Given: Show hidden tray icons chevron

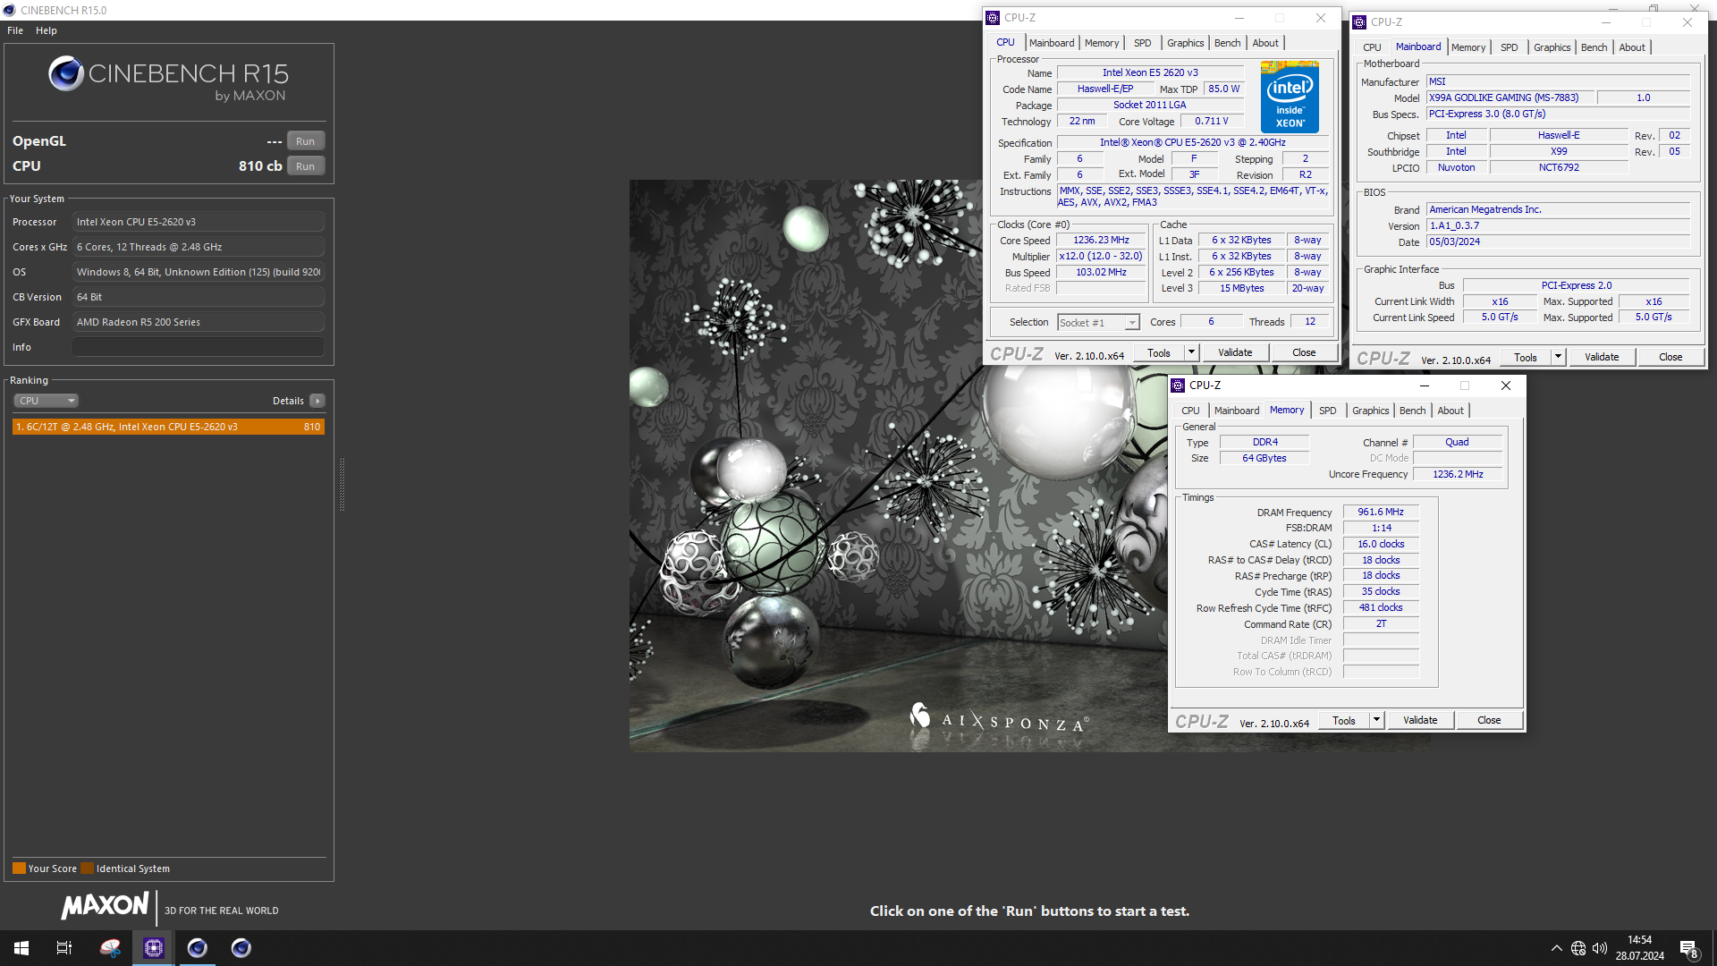Looking at the screenshot, I should click(1557, 948).
